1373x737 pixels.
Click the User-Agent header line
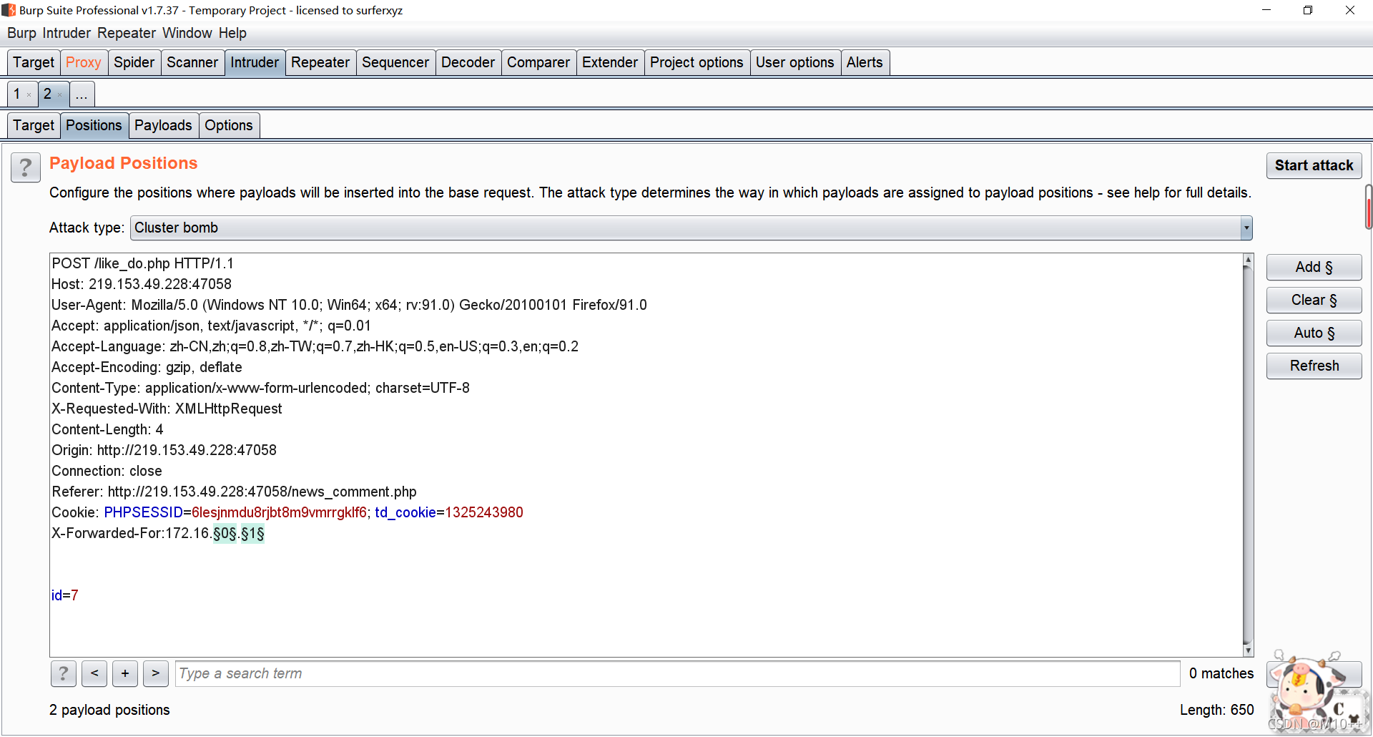pos(349,305)
